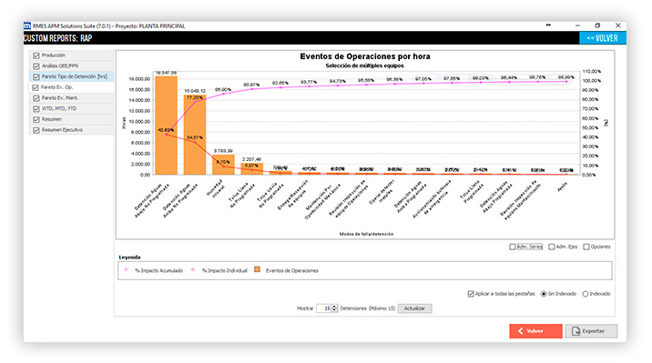Toggle the Pareto Ev. Mant. checkbox
This screenshot has height=363, width=652.
[36, 98]
